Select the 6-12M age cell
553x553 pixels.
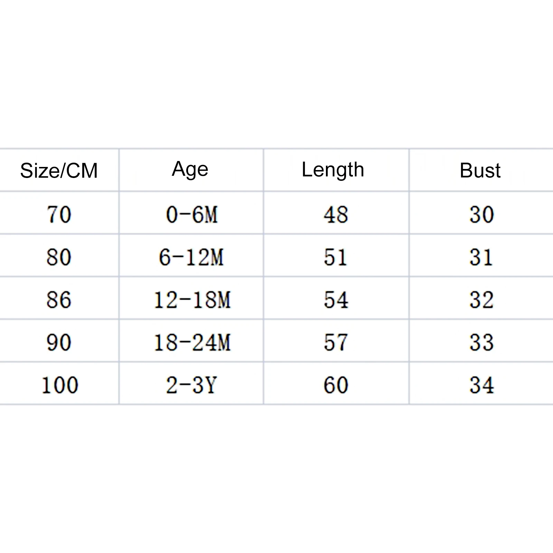coord(191,257)
